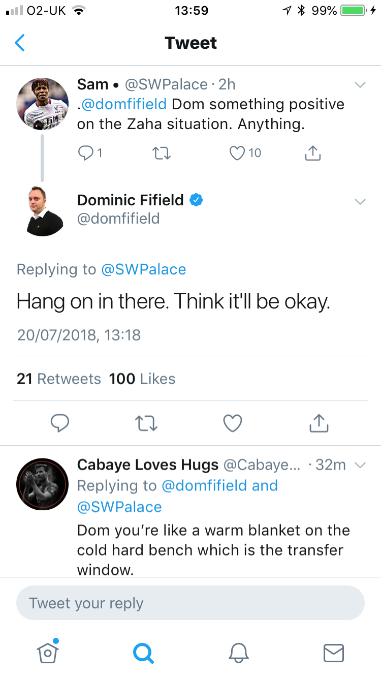Retweet Dominic Fifield's reply
Image resolution: width=381 pixels, height=678 pixels.
tap(146, 423)
